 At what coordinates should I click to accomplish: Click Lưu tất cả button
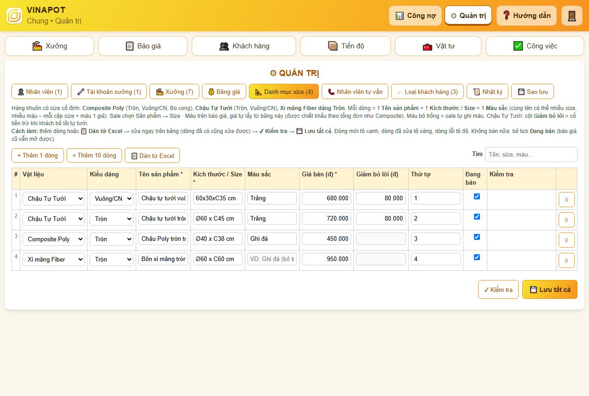(x=550, y=290)
